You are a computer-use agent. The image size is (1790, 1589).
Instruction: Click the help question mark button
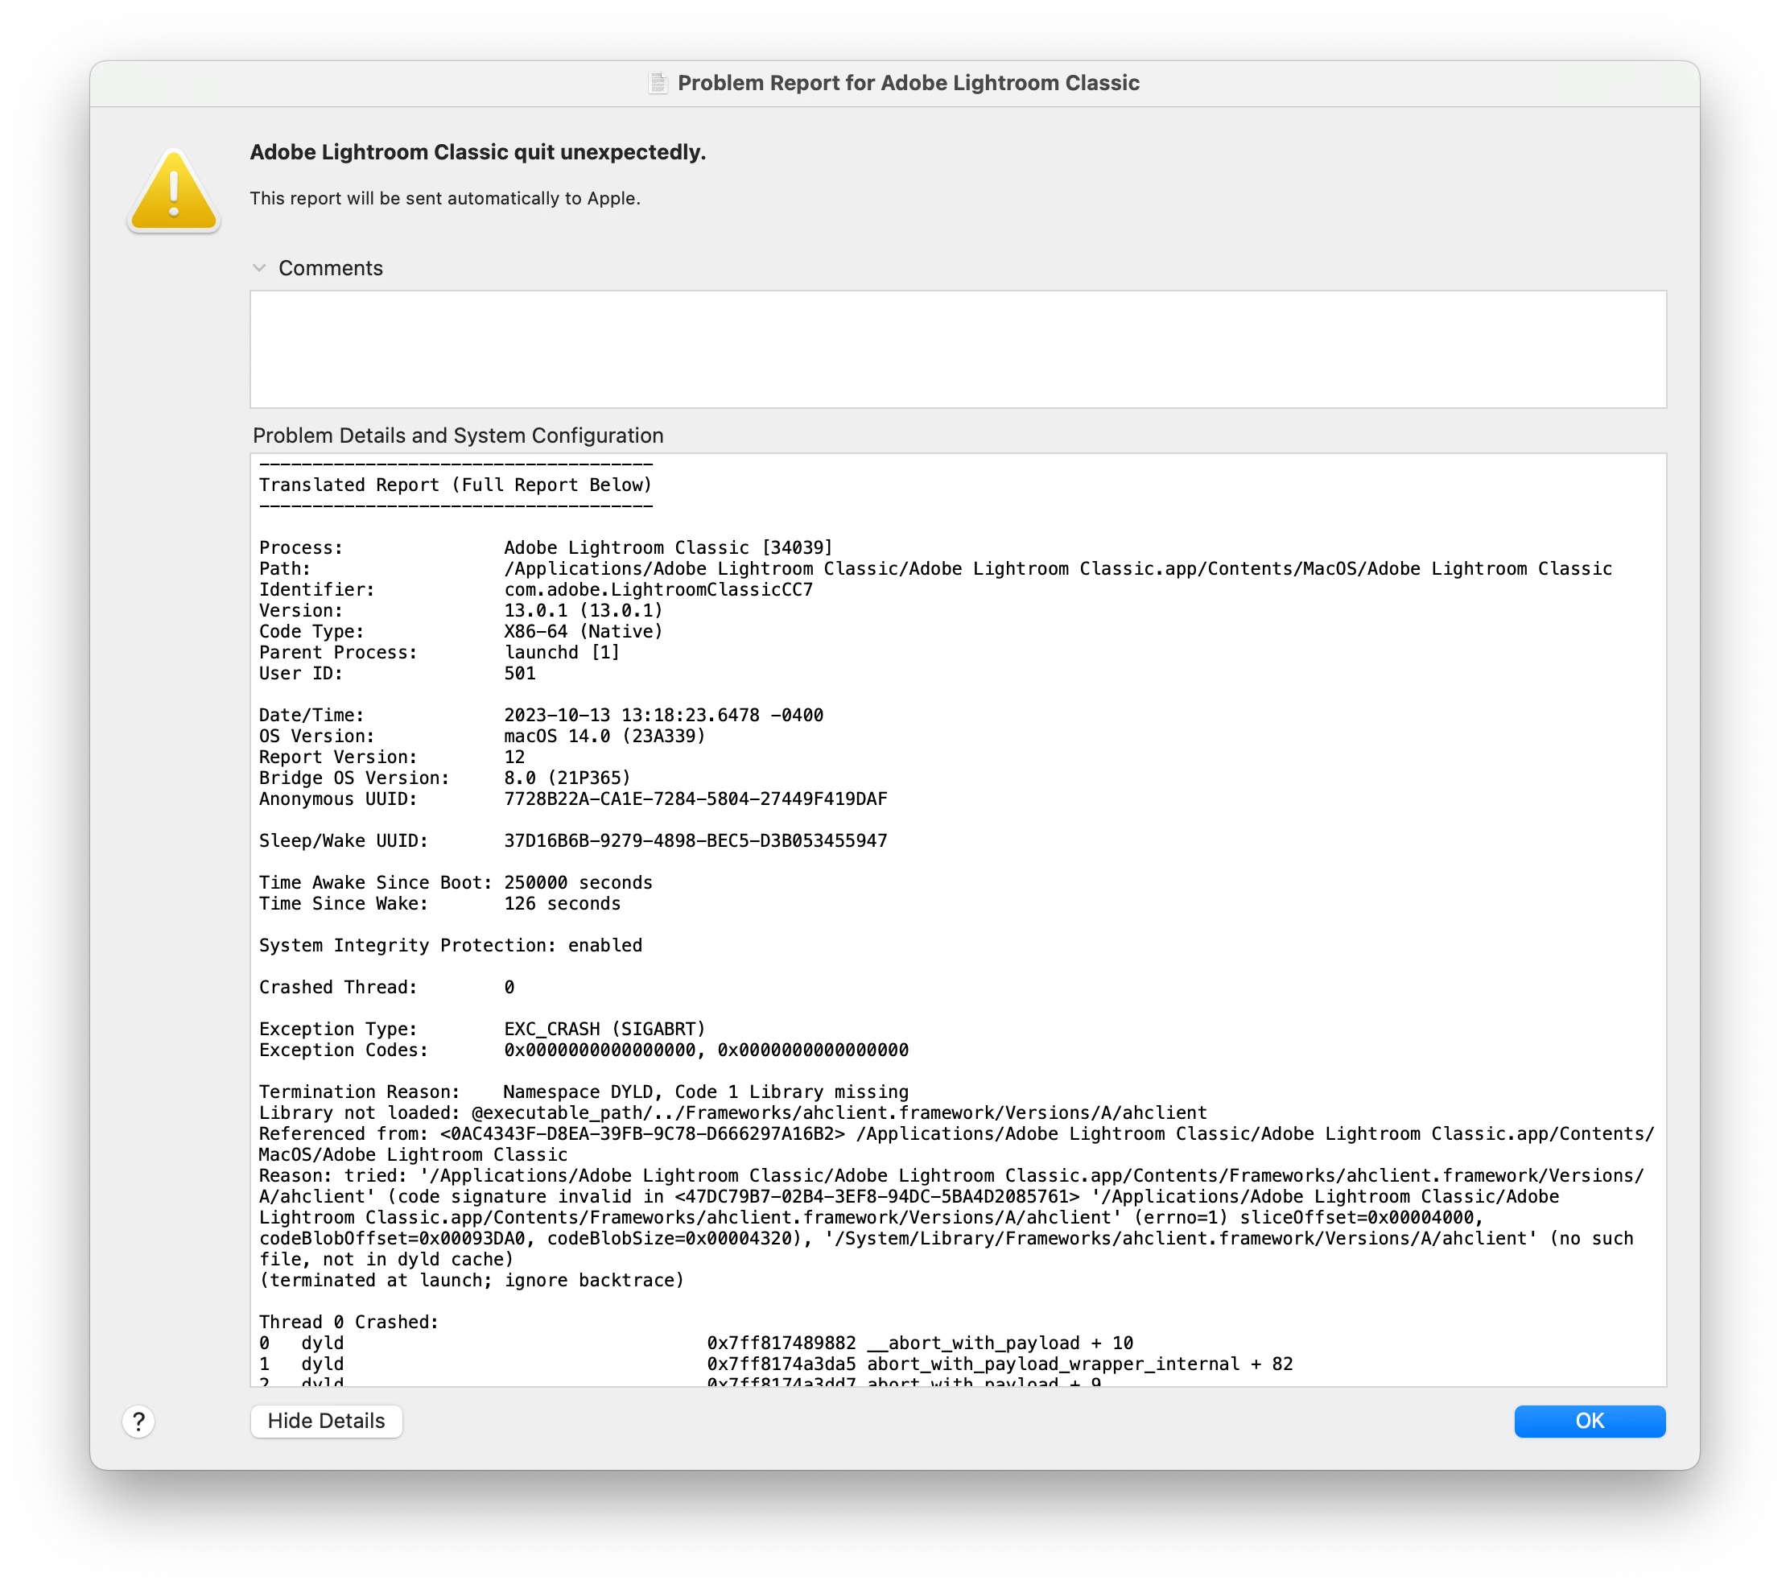click(x=138, y=1421)
